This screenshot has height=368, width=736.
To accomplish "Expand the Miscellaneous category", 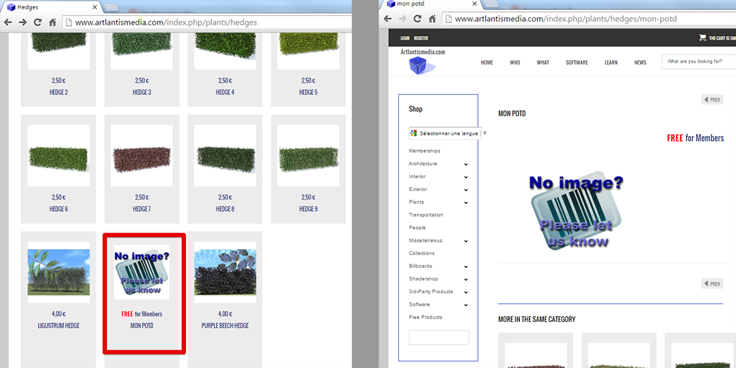I will 466,241.
